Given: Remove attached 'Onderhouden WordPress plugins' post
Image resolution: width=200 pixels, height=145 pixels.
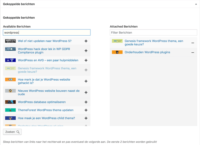Looking at the screenshot, I should pyautogui.click(x=193, y=52).
